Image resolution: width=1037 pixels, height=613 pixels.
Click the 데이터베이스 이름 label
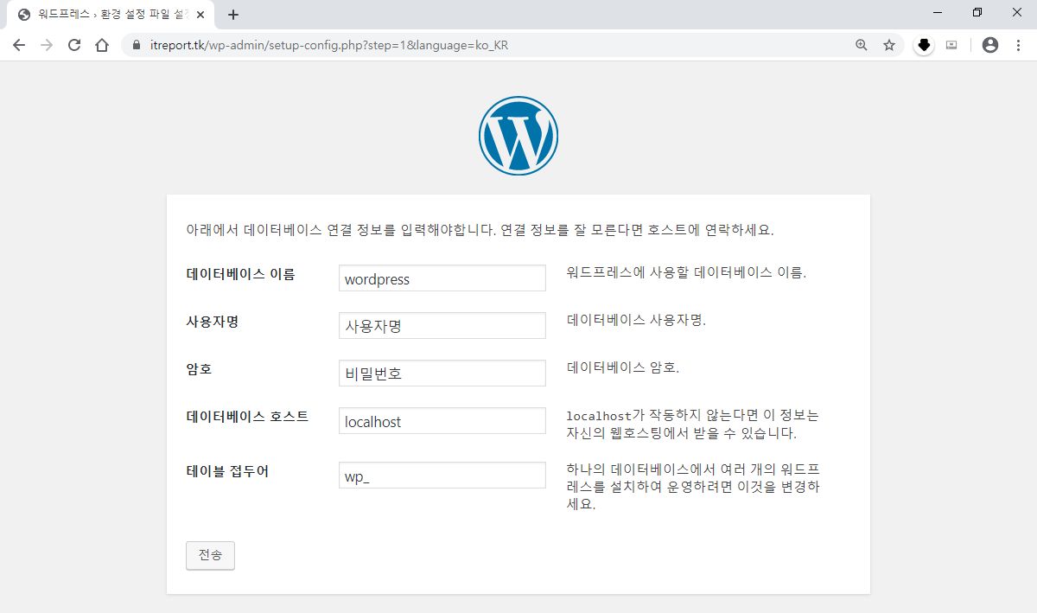[x=240, y=274]
